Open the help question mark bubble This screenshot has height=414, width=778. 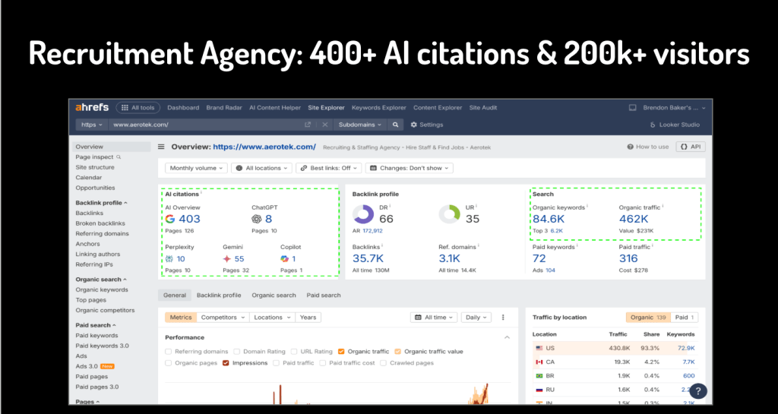[698, 391]
